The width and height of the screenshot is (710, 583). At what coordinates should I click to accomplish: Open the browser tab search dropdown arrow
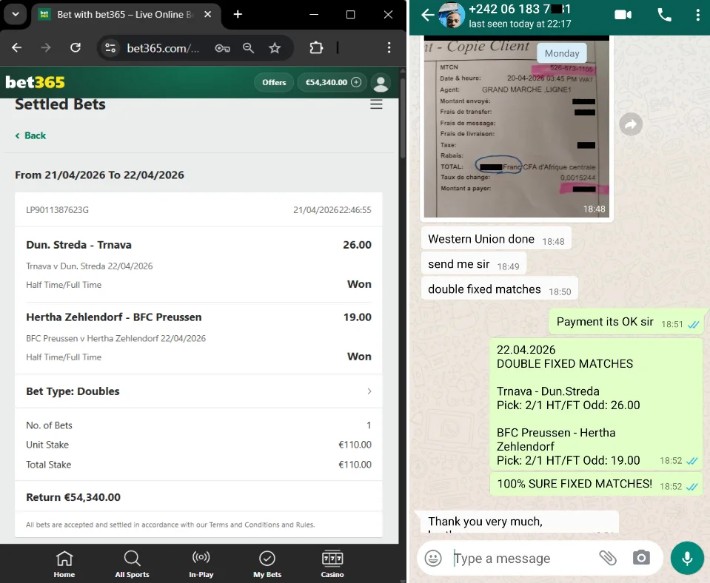[16, 14]
